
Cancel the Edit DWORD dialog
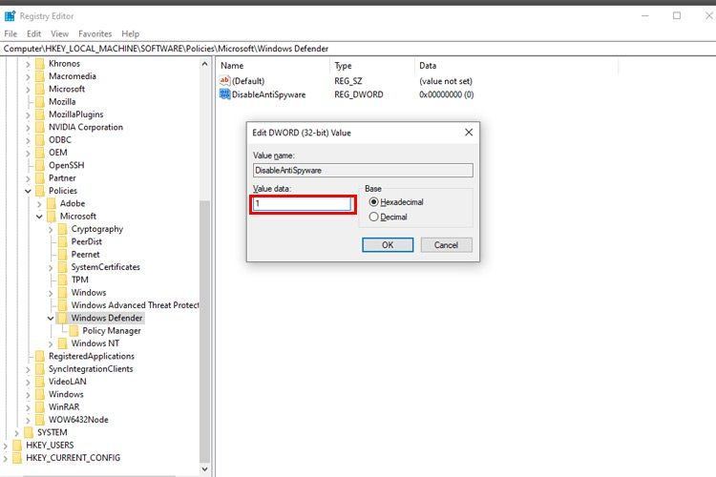coord(446,245)
